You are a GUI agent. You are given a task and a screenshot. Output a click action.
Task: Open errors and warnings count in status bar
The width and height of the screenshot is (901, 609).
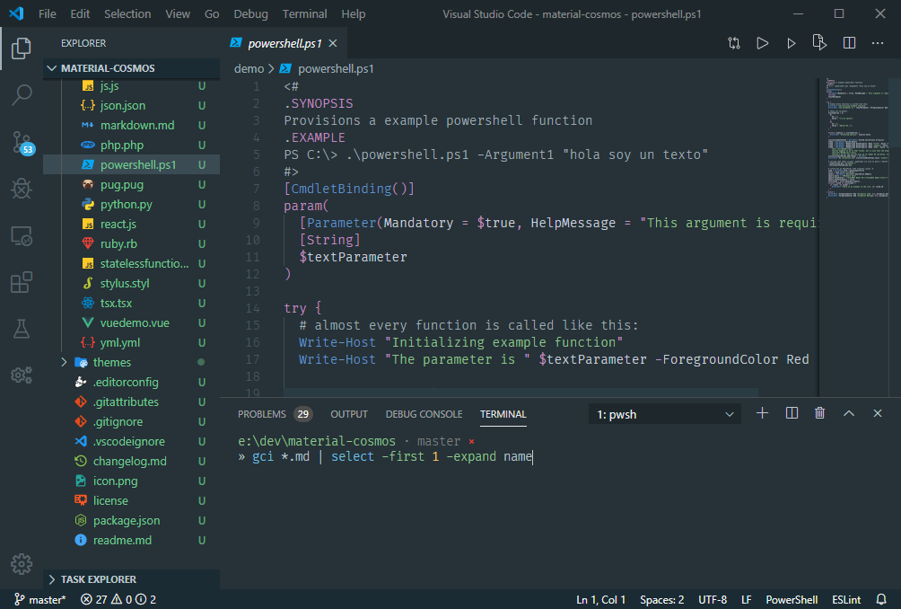tap(118, 599)
